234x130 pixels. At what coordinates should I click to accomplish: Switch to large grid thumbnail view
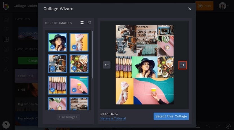(82, 23)
